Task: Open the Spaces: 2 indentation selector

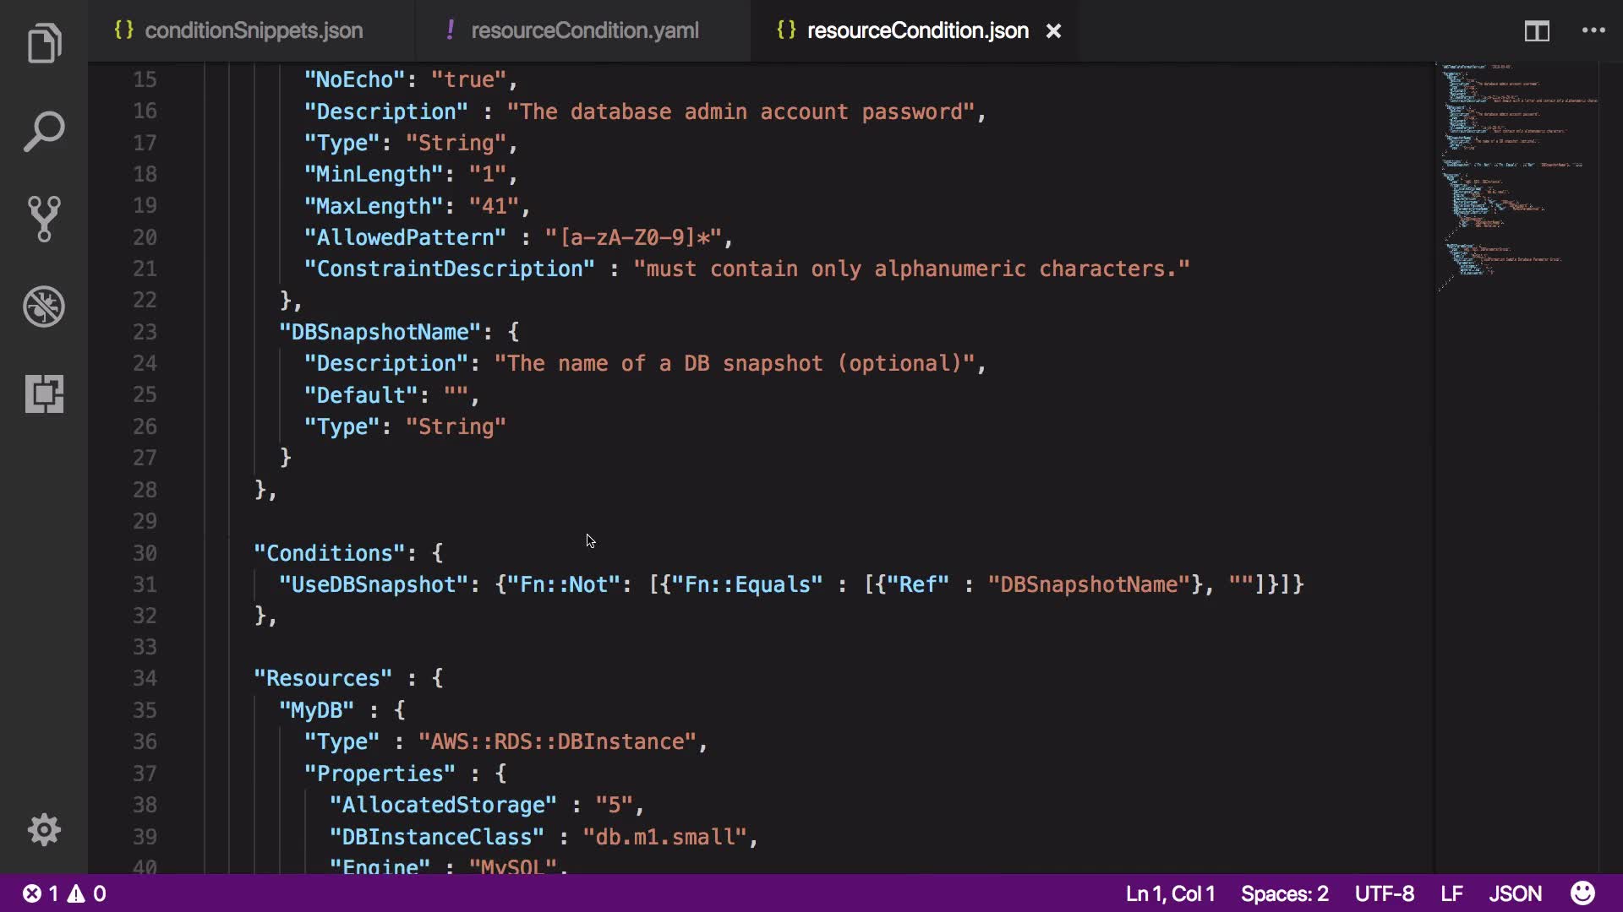Action: coord(1284,893)
